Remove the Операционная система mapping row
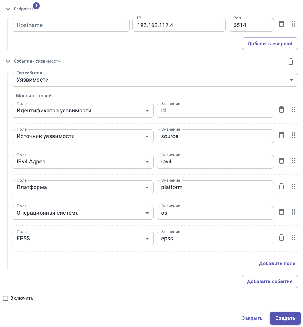The width and height of the screenshot is (303, 327). pyautogui.click(x=282, y=212)
